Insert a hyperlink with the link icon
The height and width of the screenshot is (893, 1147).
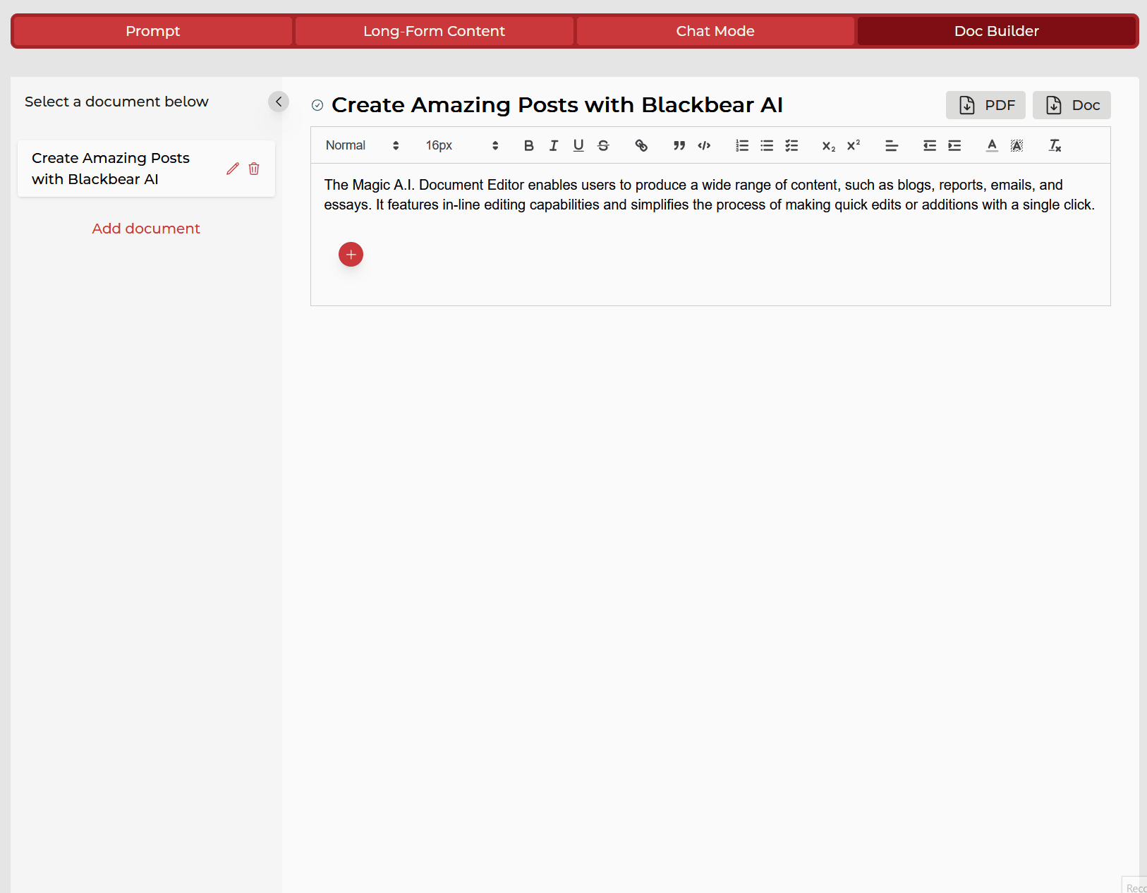click(641, 145)
